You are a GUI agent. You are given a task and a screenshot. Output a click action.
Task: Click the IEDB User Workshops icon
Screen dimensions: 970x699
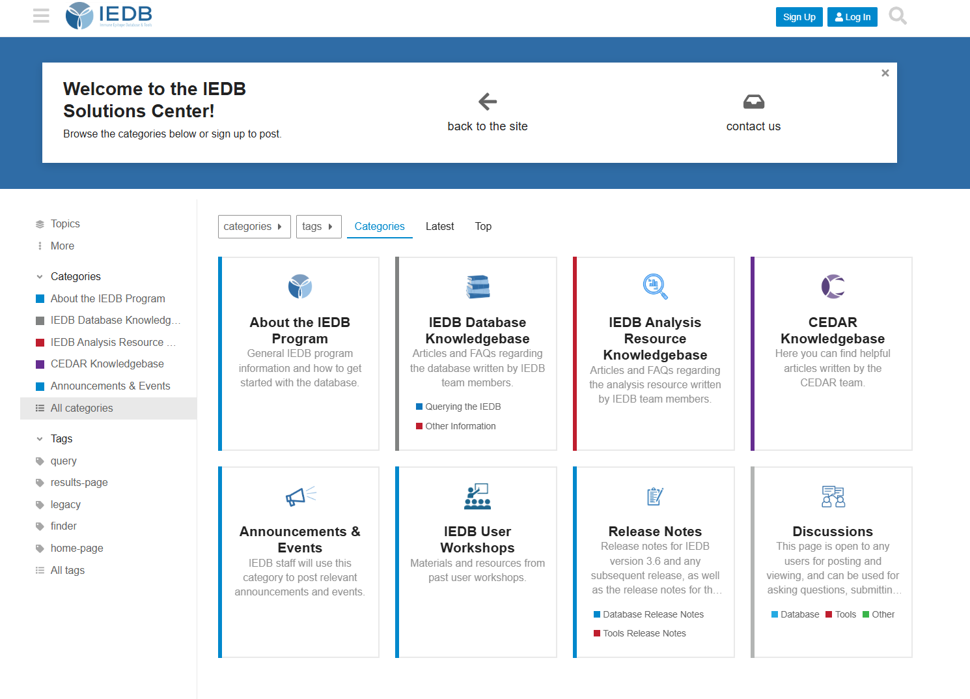tap(477, 496)
